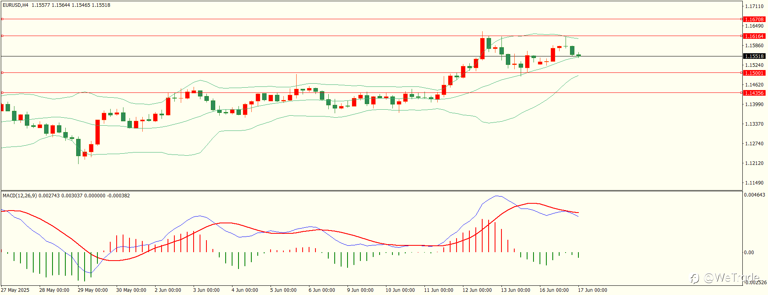Click the 13 Jun 00:00 time label
Image resolution: width=768 pixels, height=295 pixels.
pyautogui.click(x=515, y=290)
